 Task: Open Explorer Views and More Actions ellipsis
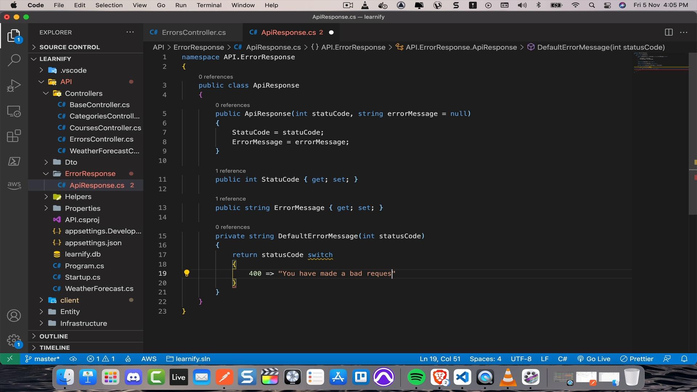[130, 32]
